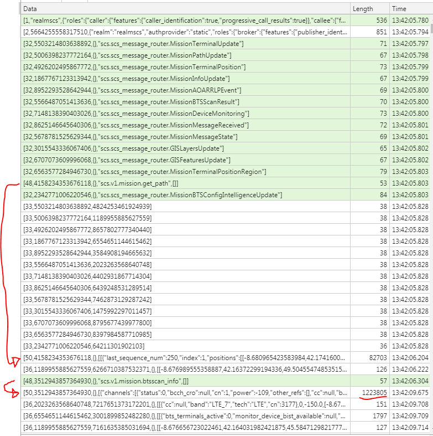Screen dimensions: 433x436
Task: Select the frame containing bts_terminals_active
Action: pos(225,416)
